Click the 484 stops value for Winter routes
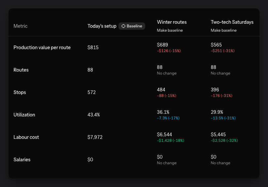 coord(161,90)
